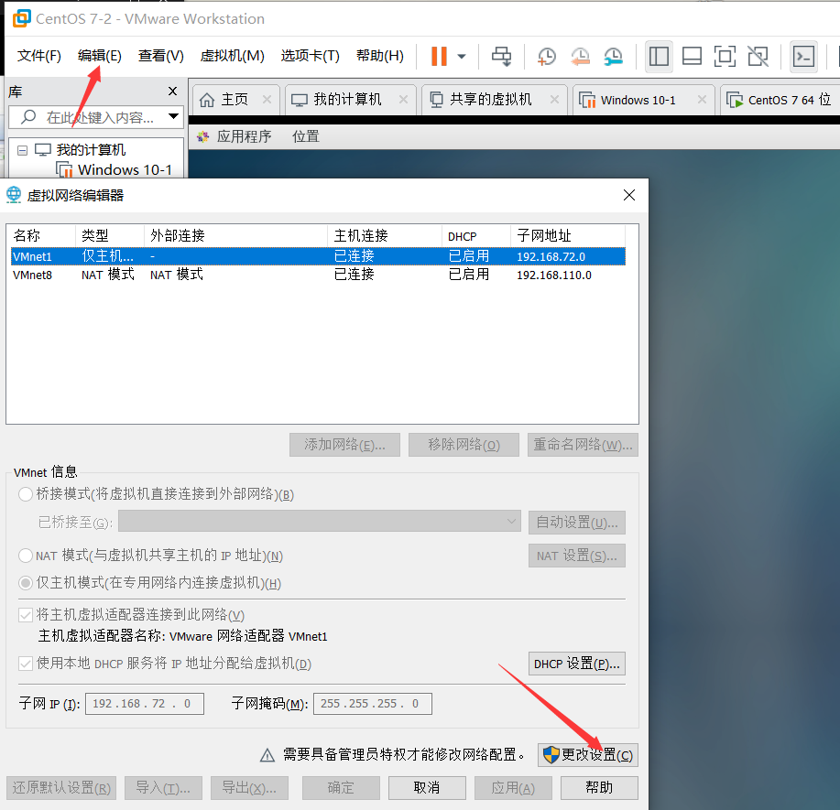
Task: Click the DHCP column header
Action: coord(475,235)
